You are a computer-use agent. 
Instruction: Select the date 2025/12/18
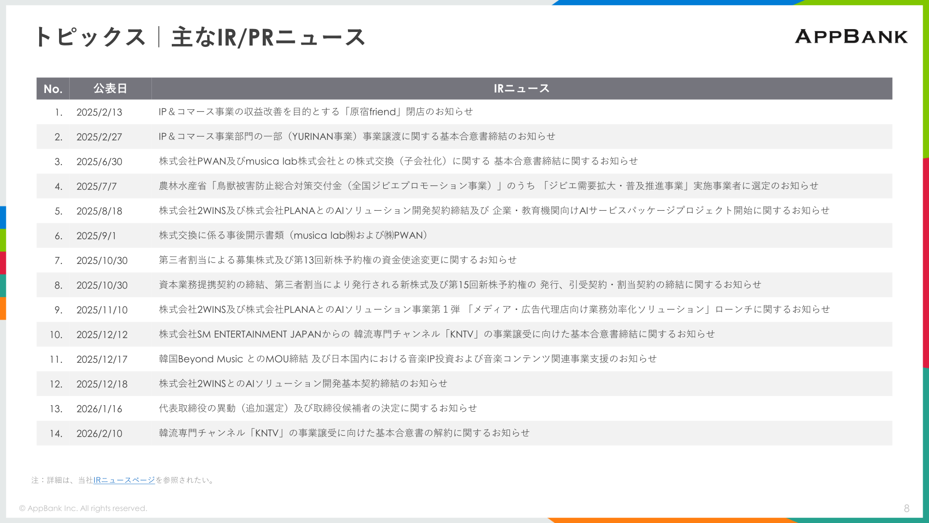tap(102, 384)
